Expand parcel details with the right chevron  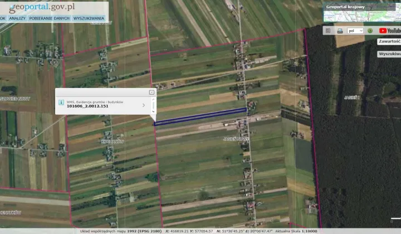[x=144, y=105]
